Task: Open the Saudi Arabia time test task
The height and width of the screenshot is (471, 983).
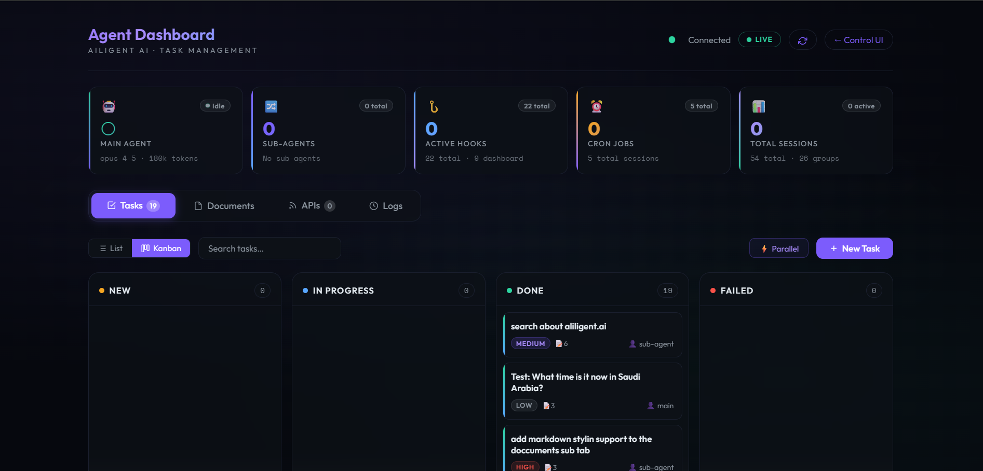Action: [x=593, y=391]
